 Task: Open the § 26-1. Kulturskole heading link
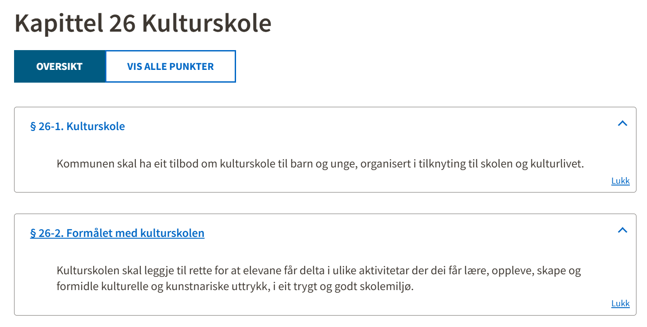click(77, 127)
